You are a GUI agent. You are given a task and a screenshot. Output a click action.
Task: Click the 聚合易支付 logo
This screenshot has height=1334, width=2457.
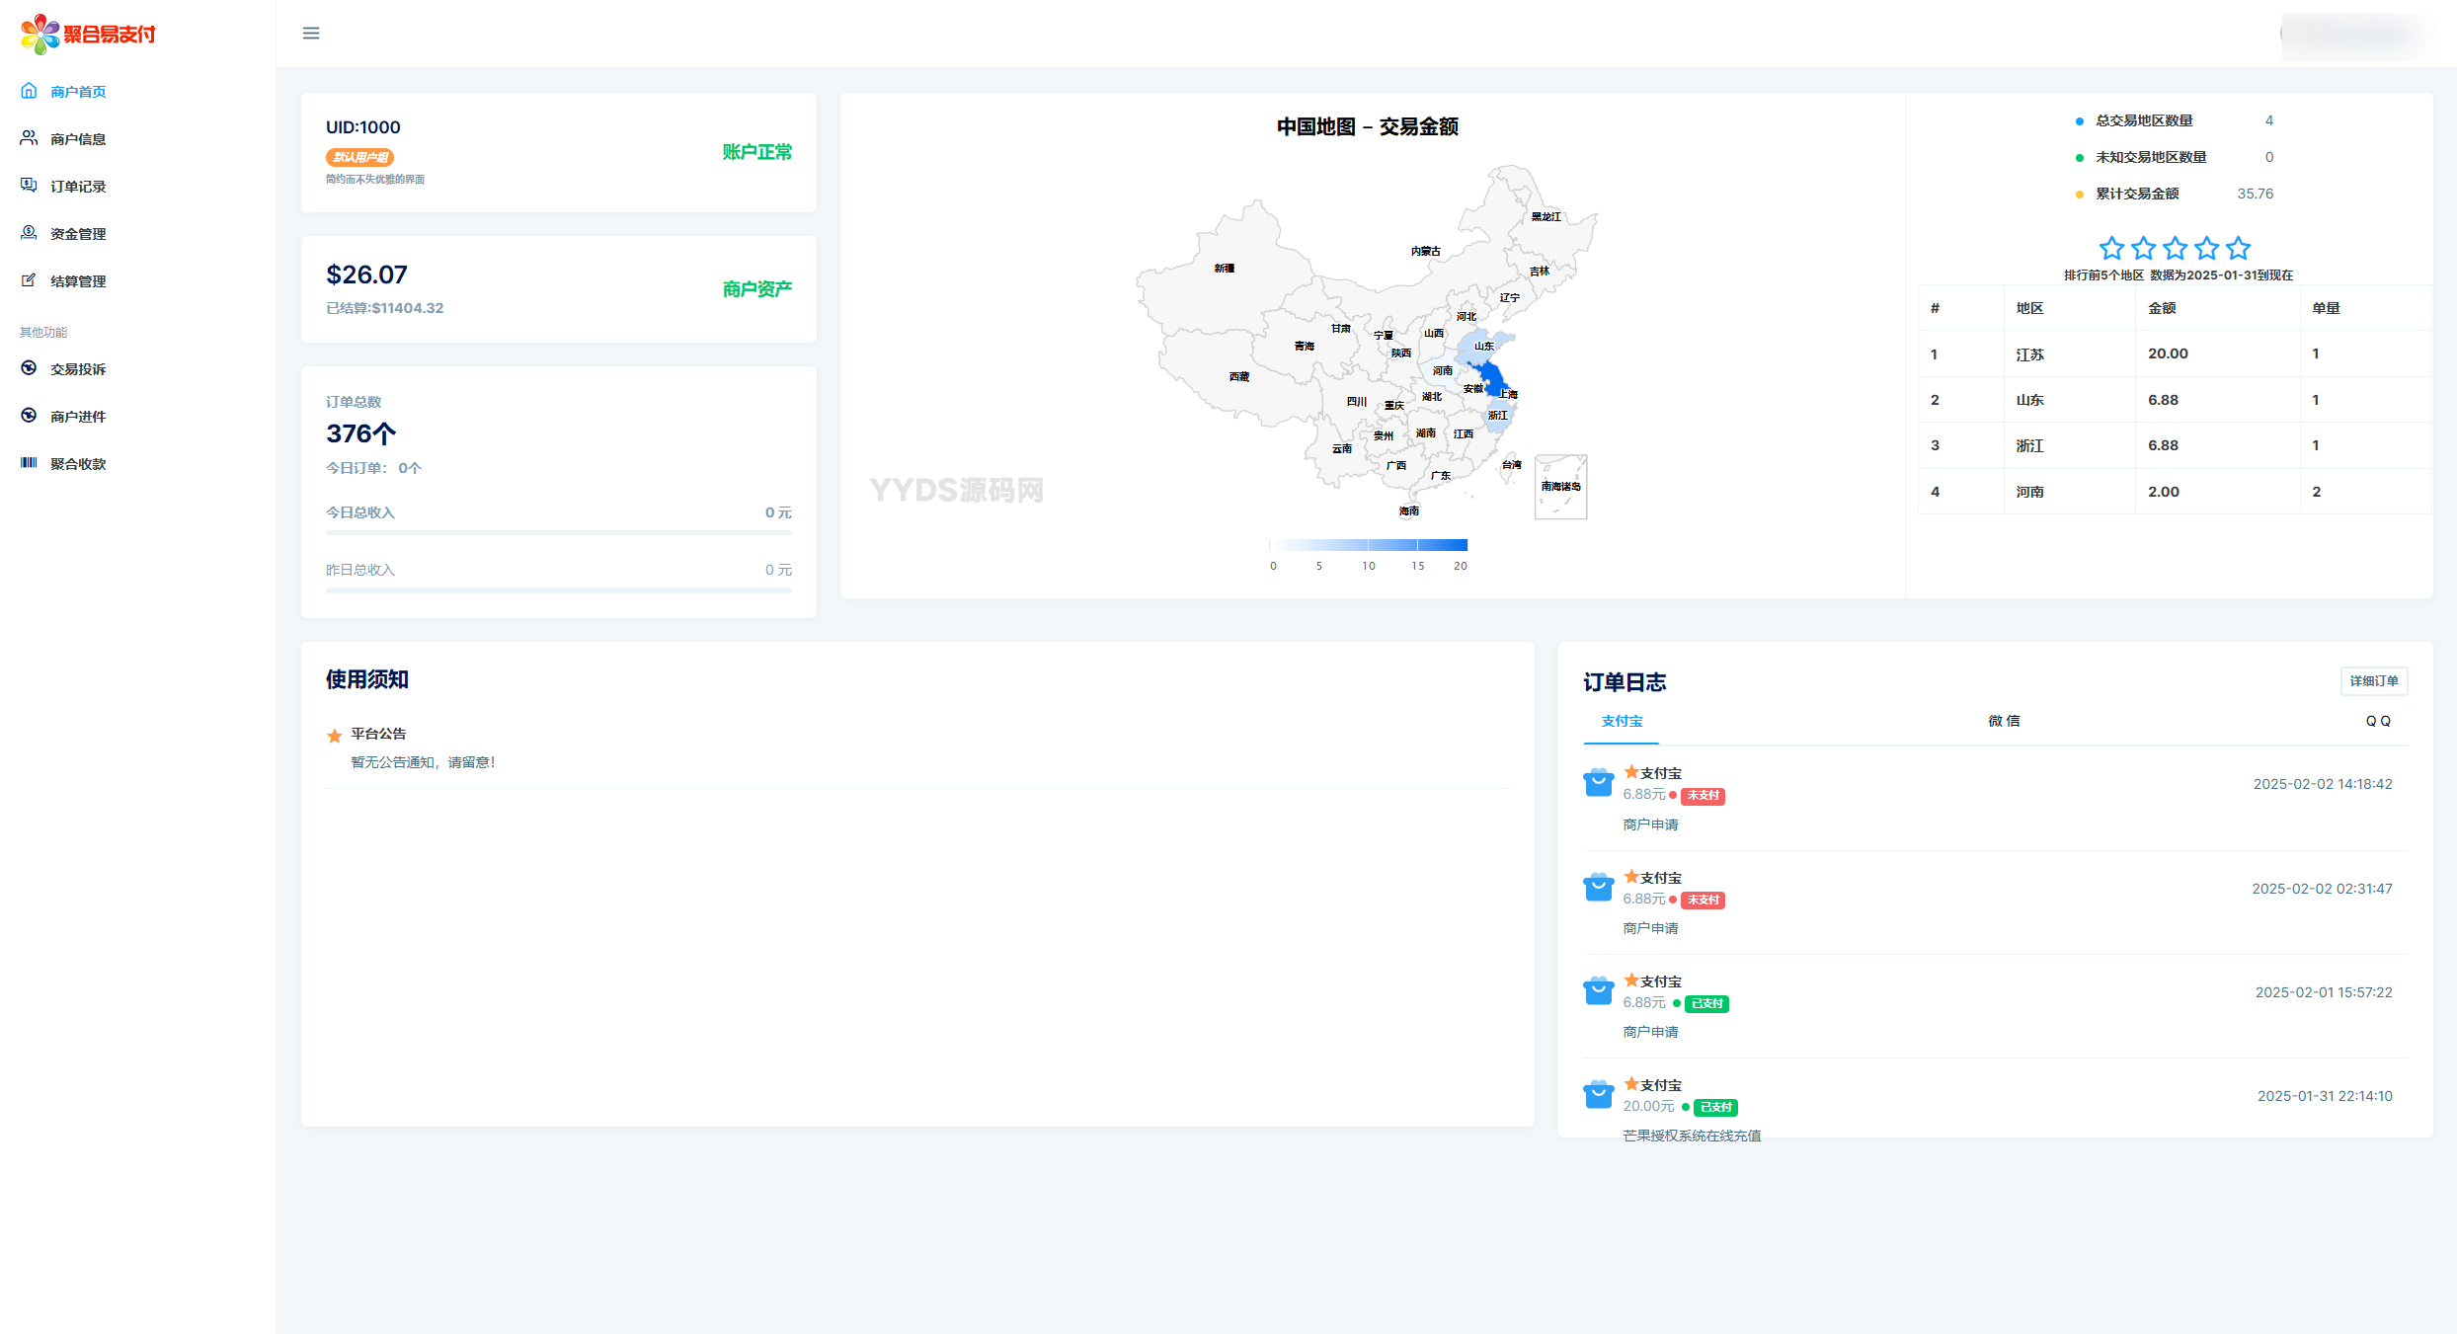(89, 35)
